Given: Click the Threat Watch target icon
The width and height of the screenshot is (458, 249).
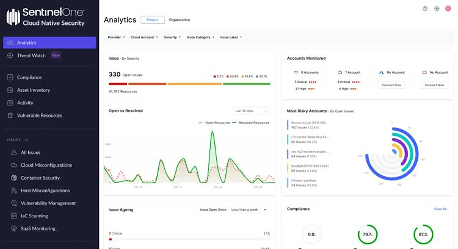Looking at the screenshot, I should pyautogui.click(x=10, y=55).
